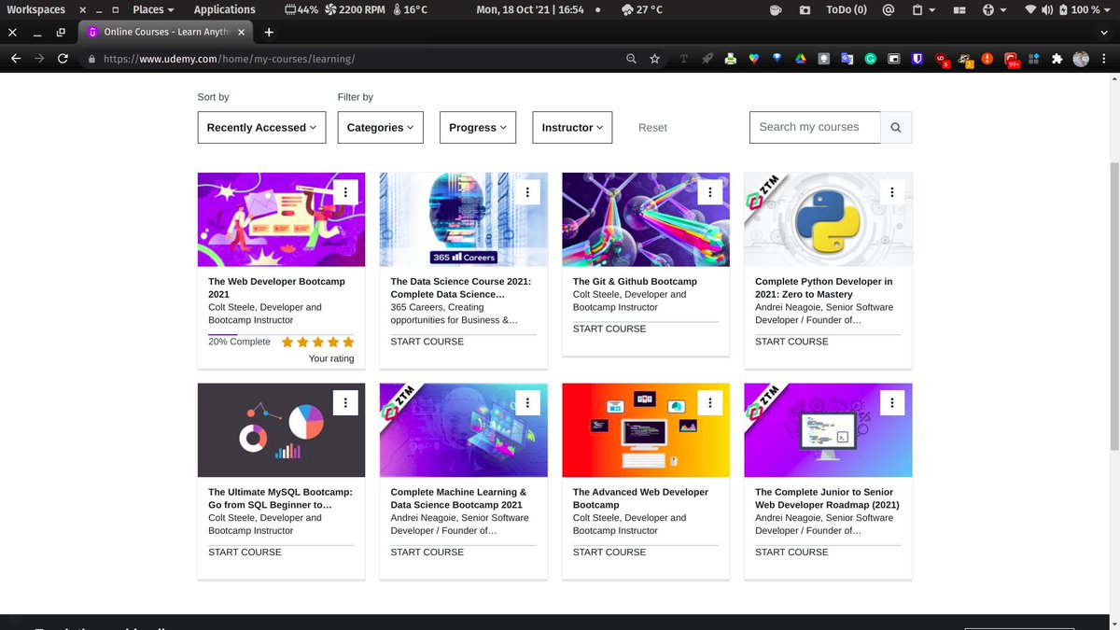Start The Ultimate MySQL Bootcamp course
The height and width of the screenshot is (630, 1120).
245,553
